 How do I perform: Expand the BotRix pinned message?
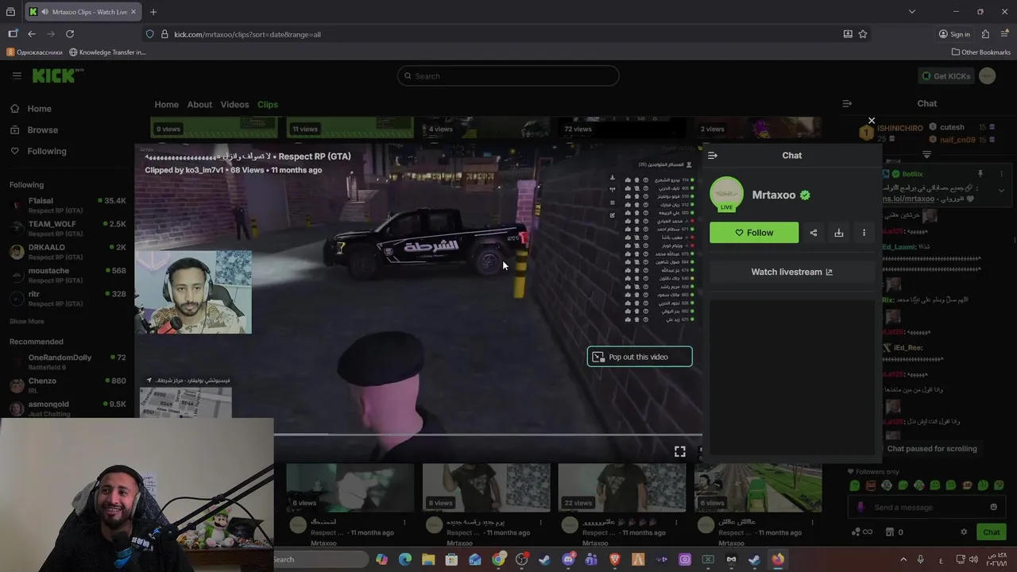[1001, 191]
